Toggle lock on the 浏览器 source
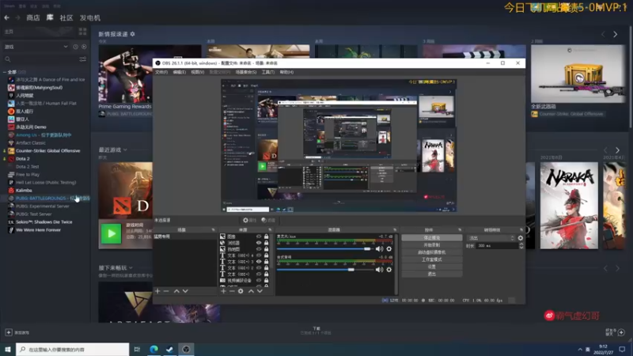The width and height of the screenshot is (633, 356). point(266,243)
